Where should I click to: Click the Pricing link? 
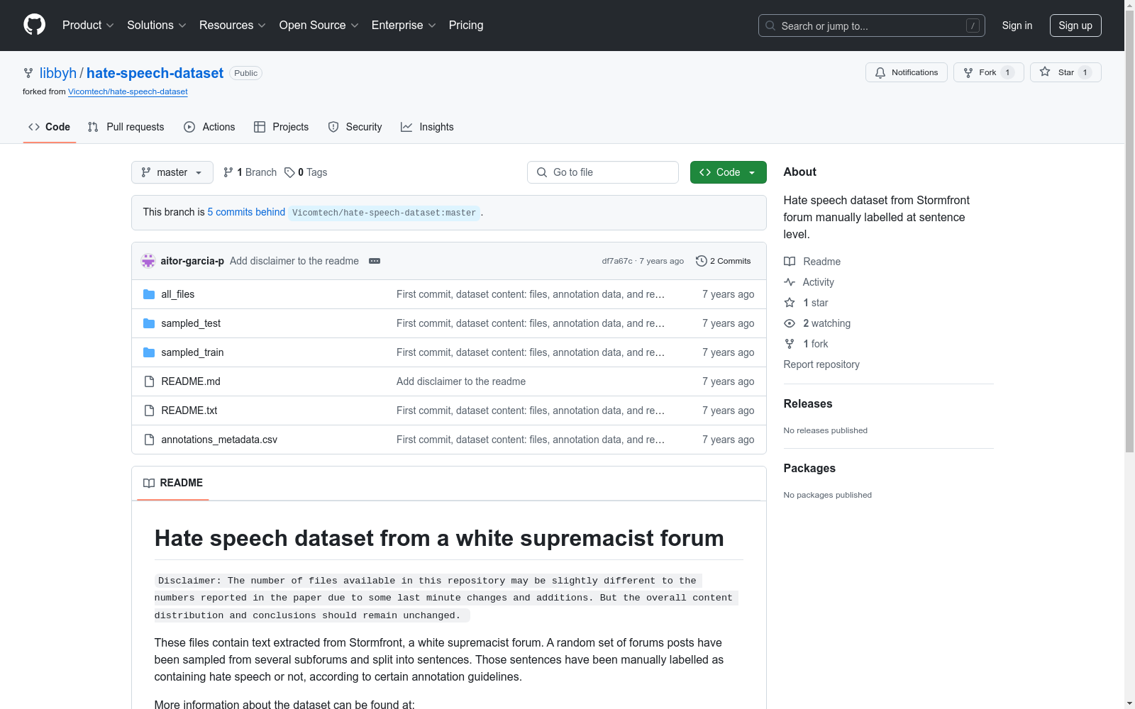[466, 25]
